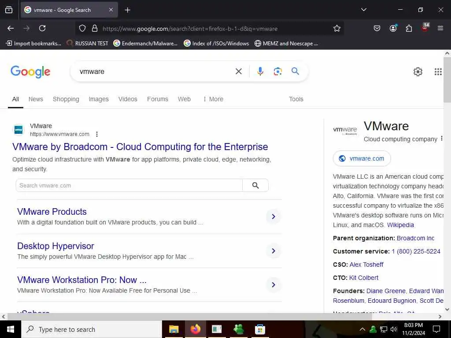
Task: Open Alex Tosheff CSO link
Action: [366, 265]
